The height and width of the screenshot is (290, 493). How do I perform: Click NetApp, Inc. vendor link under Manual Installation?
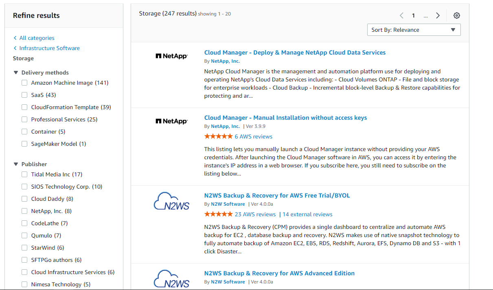pyautogui.click(x=225, y=126)
